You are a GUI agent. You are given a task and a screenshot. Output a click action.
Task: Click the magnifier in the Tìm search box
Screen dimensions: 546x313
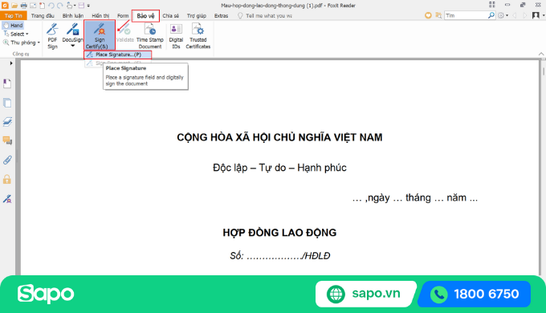491,15
